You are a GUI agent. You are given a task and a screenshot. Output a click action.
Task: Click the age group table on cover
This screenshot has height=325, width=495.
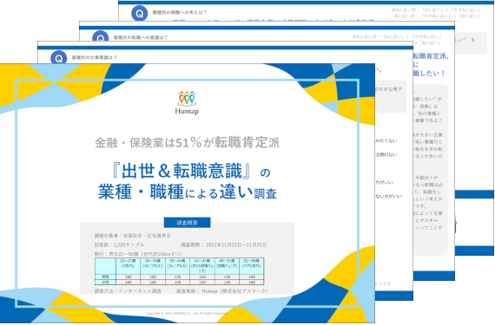179,271
